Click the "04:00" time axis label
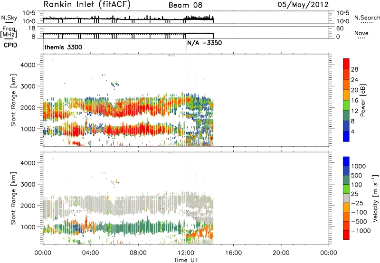Image resolution: width=380 pixels, height=263 pixels. (x=91, y=253)
